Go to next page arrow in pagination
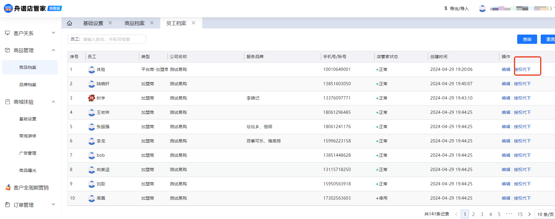The image size is (555, 219). coord(529,214)
